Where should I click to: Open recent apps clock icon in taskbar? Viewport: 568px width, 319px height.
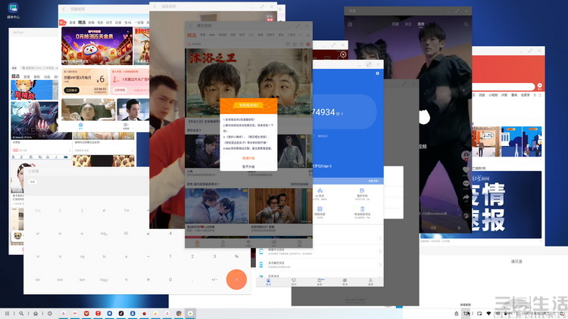point(50,314)
